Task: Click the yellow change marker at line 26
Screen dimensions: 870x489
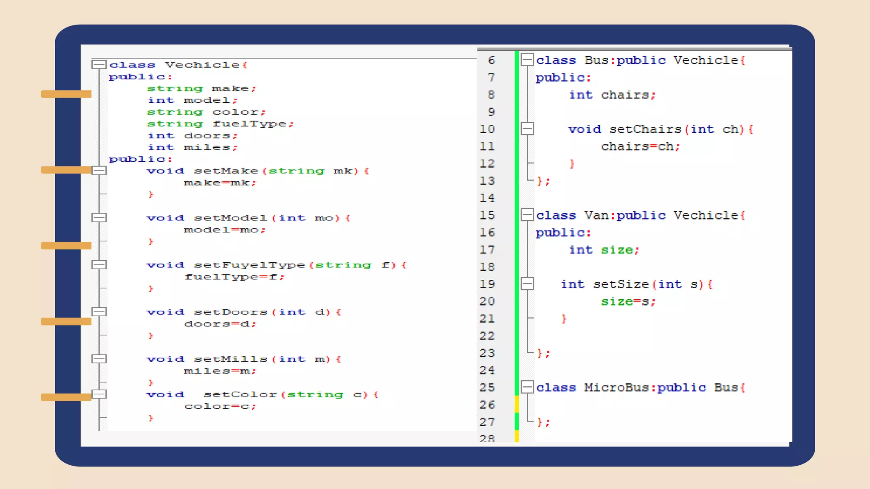Action: pyautogui.click(x=517, y=404)
